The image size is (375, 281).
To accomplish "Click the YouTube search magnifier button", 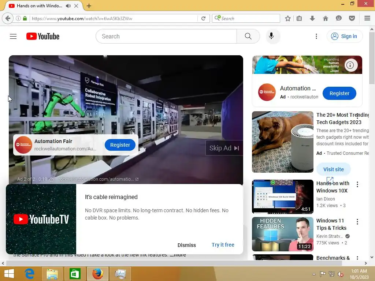I will (248, 36).
